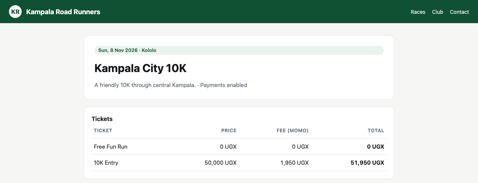Click the 51,950 UGX total cell

[x=367, y=163]
